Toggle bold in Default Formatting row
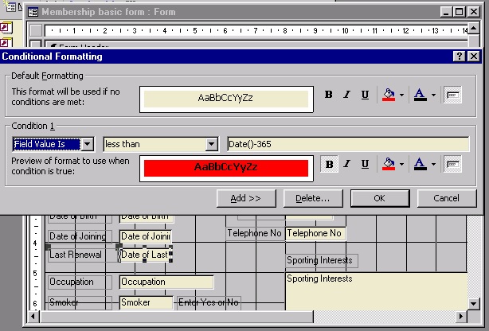The image size is (489, 331). (329, 95)
